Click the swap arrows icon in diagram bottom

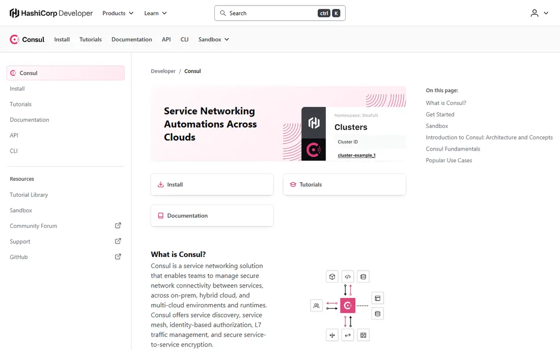tap(348, 335)
